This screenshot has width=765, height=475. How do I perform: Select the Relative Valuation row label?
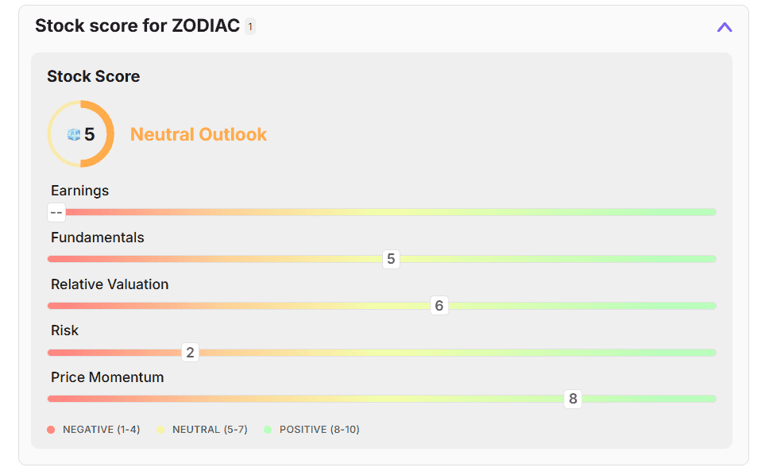click(110, 284)
